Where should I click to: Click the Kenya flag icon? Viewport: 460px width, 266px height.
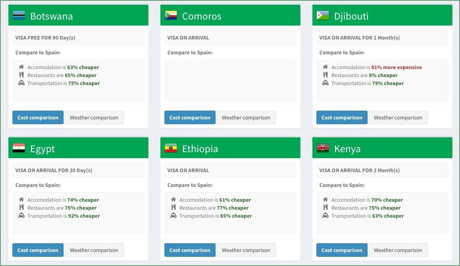[x=323, y=148]
